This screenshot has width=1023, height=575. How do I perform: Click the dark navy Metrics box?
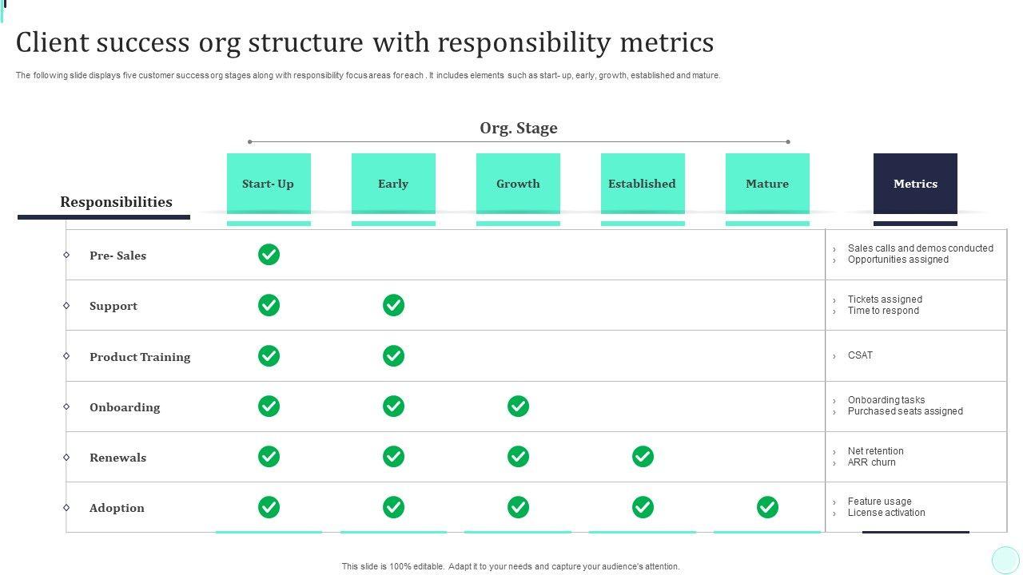point(915,184)
